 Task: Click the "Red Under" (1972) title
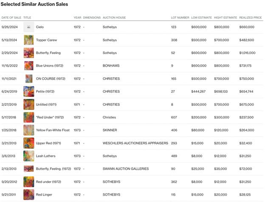point(50,117)
